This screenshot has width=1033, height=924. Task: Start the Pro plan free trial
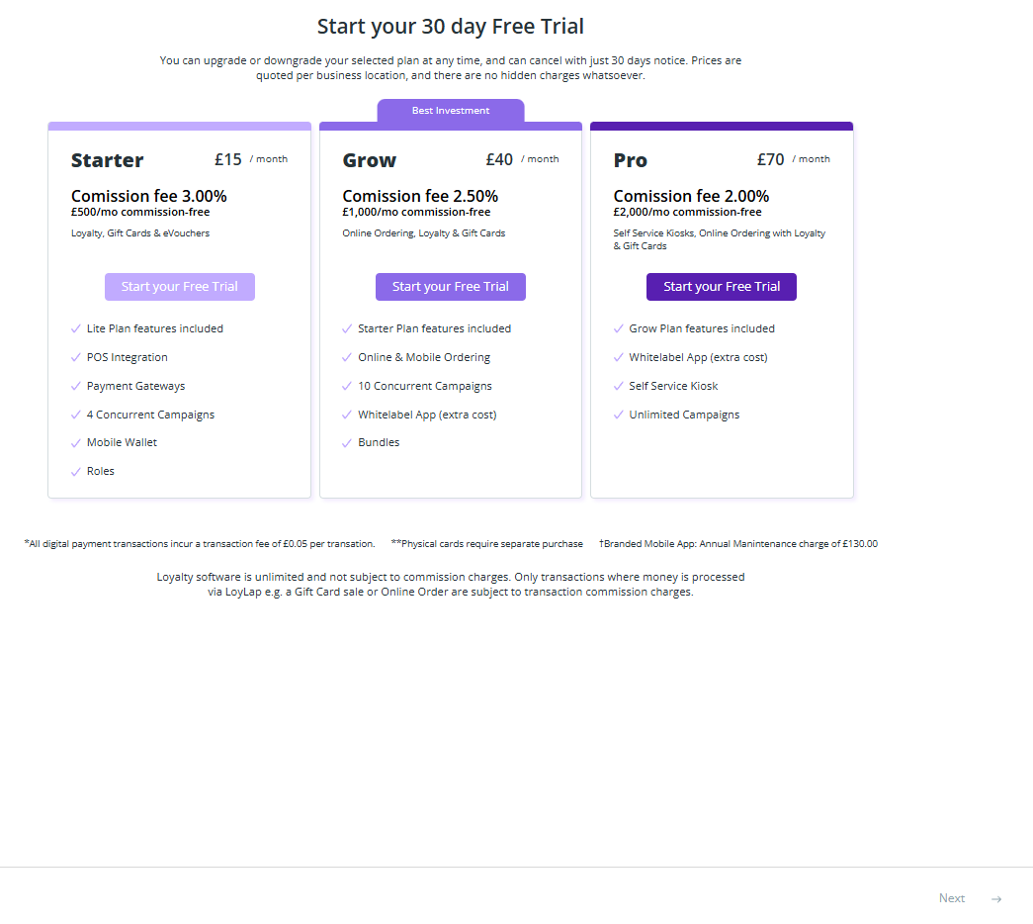point(722,287)
